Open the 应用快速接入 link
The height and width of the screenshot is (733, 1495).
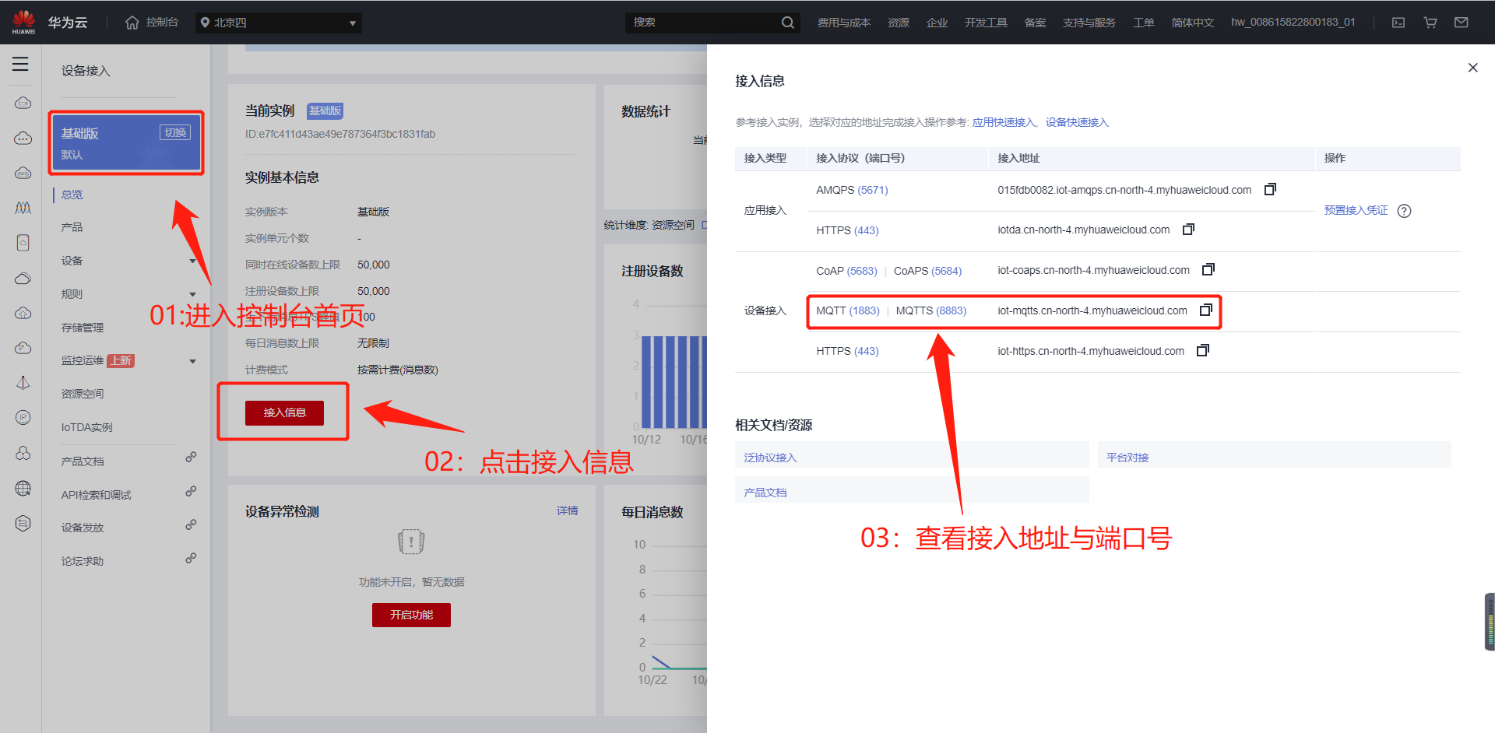(1003, 122)
